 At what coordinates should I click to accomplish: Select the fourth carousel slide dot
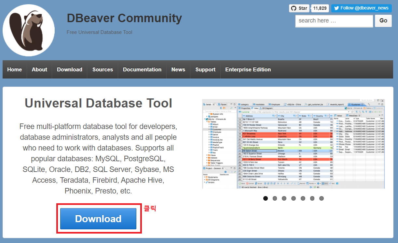coord(294,198)
